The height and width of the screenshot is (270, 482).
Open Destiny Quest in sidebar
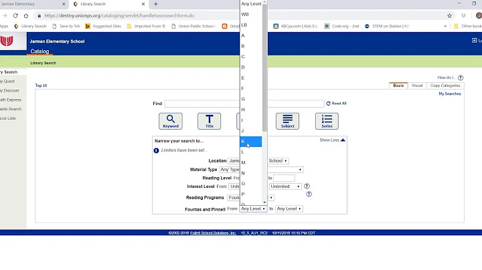[x=7, y=82]
